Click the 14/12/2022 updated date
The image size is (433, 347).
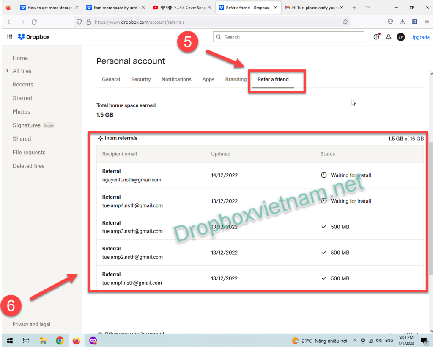224,175
